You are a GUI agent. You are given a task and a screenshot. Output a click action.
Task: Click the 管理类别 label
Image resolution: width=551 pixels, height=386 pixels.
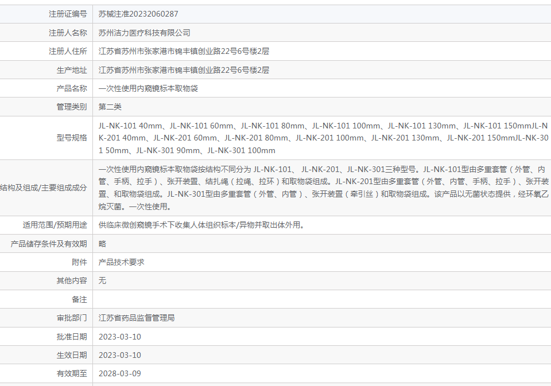point(72,107)
